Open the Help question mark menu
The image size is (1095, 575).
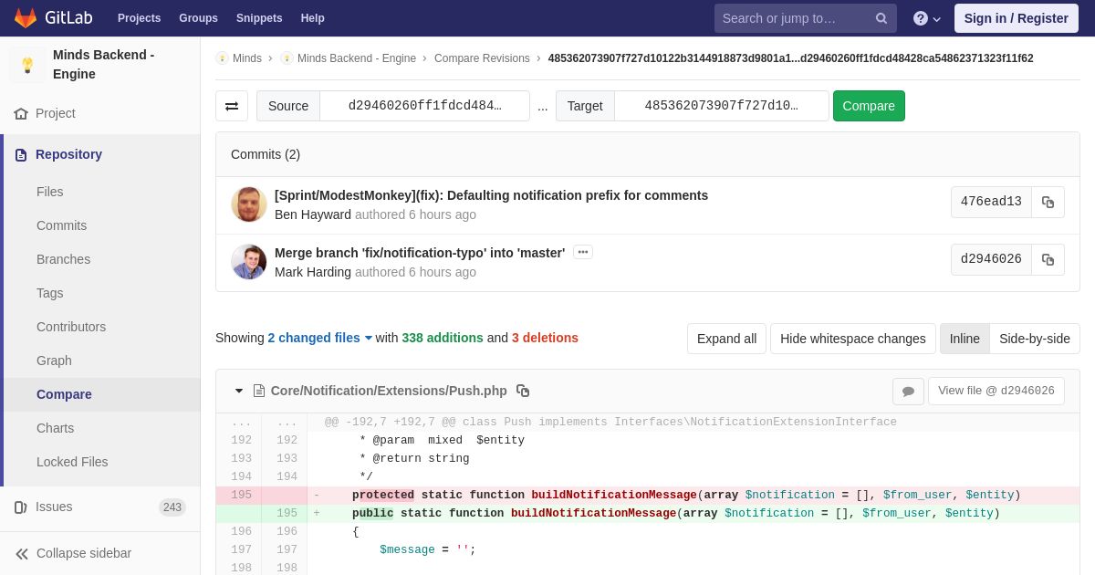coord(926,18)
